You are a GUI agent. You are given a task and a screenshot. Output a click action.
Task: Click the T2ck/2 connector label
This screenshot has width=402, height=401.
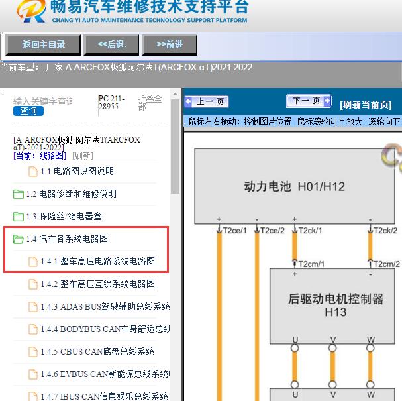pyautogui.click(x=385, y=231)
